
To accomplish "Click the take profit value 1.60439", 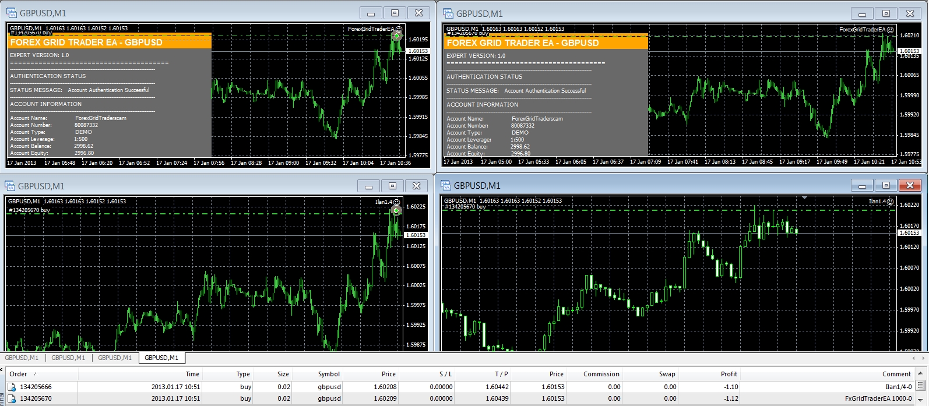I will point(497,398).
